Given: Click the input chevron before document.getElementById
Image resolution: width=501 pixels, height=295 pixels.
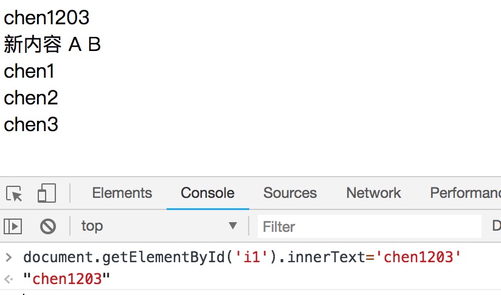Looking at the screenshot, I should click(x=9, y=257).
